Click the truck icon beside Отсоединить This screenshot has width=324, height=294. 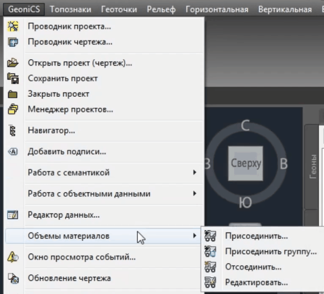pos(210,267)
